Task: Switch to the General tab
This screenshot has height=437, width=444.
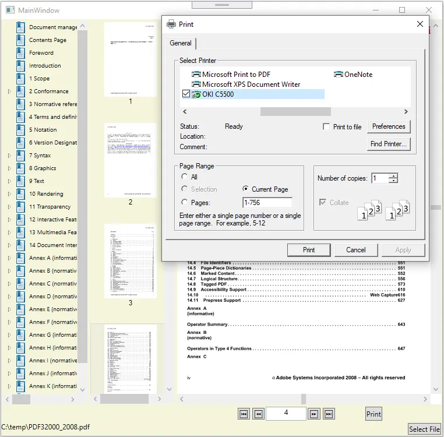Action: 181,43
